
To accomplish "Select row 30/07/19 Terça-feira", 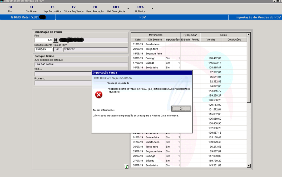I will [x=189, y=147].
